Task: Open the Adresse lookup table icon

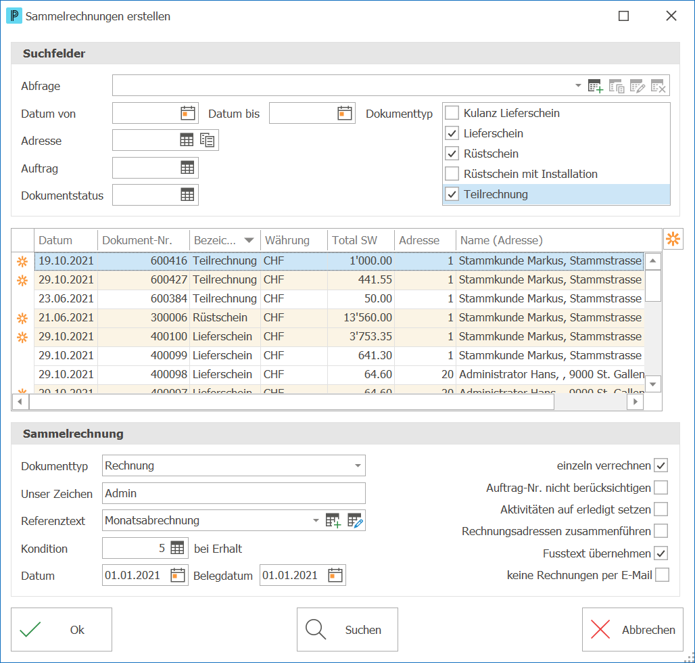Action: tap(187, 140)
